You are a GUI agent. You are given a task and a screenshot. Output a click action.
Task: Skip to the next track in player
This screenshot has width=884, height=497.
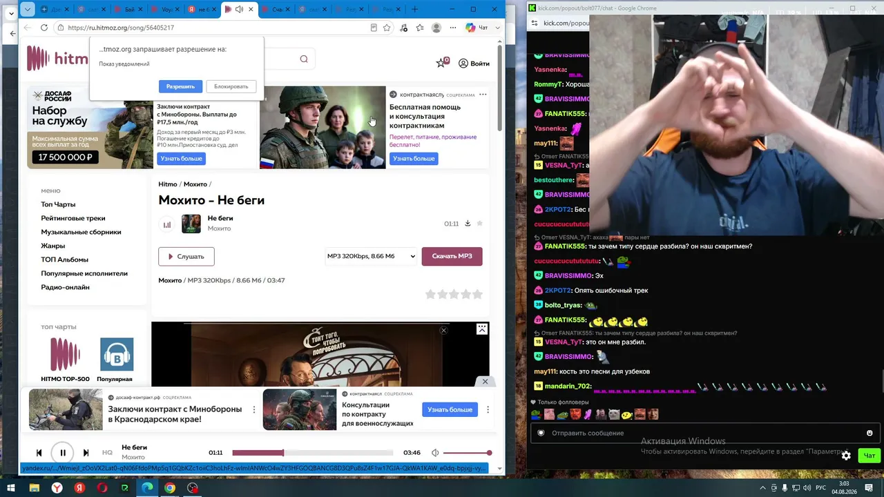tap(86, 453)
